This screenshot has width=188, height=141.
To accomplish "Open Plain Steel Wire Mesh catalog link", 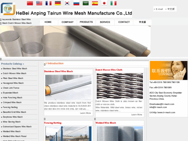I will [13, 78].
